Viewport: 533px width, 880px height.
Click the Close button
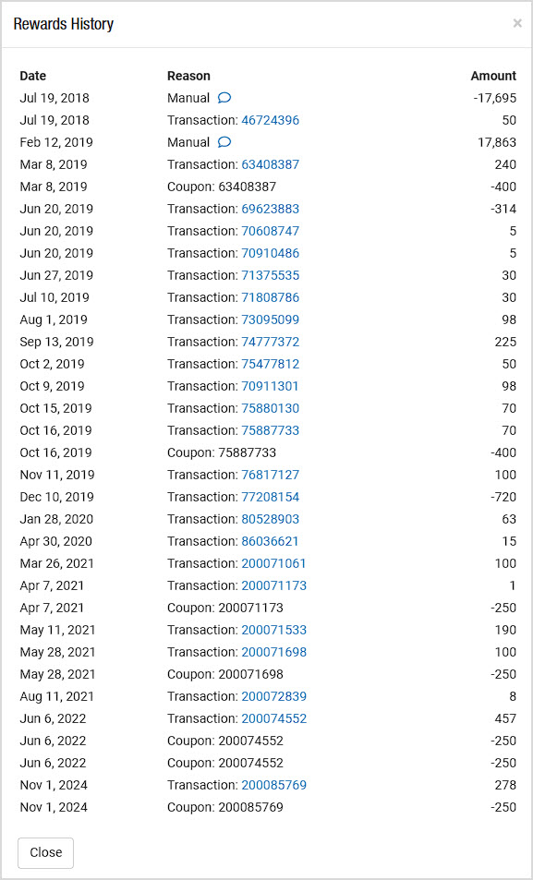[x=45, y=852]
